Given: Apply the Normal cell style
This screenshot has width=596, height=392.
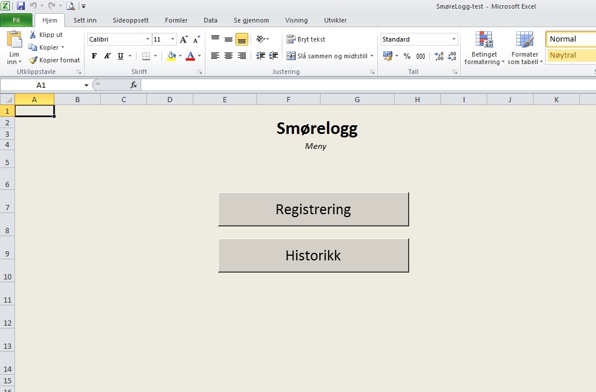Looking at the screenshot, I should 571,39.
